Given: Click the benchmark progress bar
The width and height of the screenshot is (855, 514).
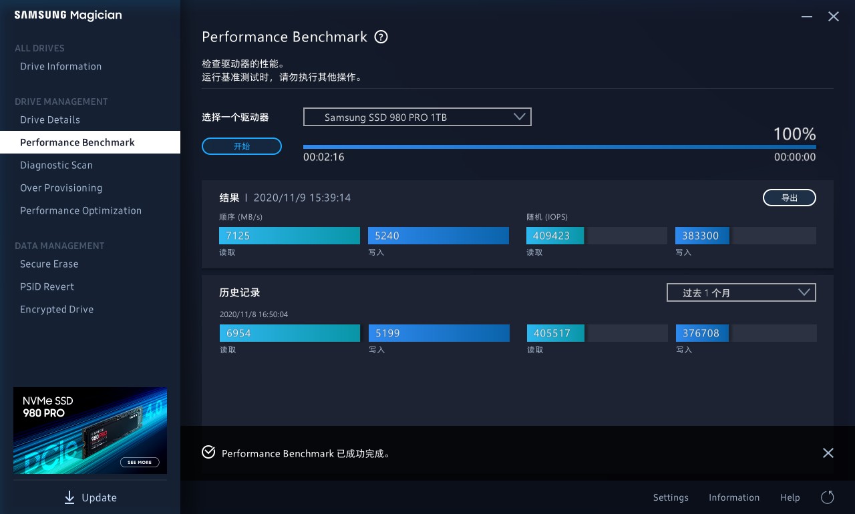Looking at the screenshot, I should [560, 147].
